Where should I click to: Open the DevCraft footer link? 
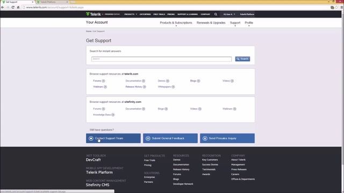pos(93,160)
